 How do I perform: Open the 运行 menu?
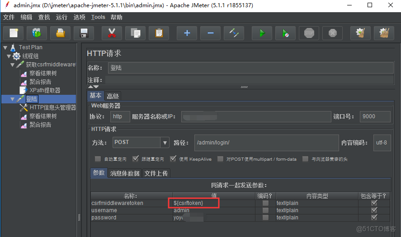(61, 17)
